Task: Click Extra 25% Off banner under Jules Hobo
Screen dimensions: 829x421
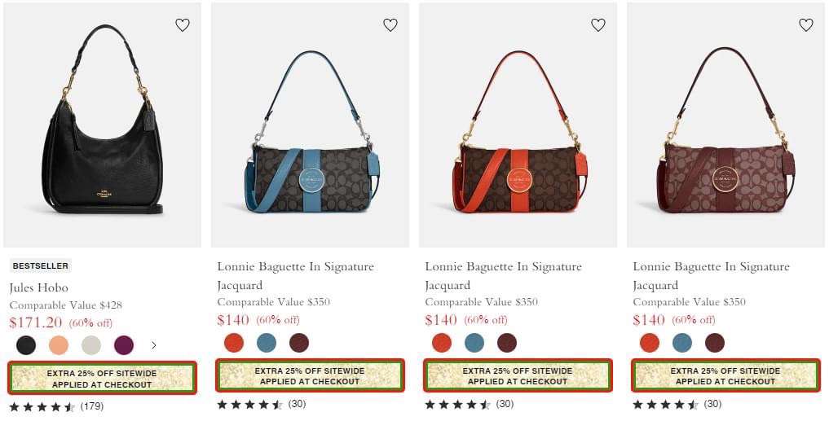Action: click(102, 379)
